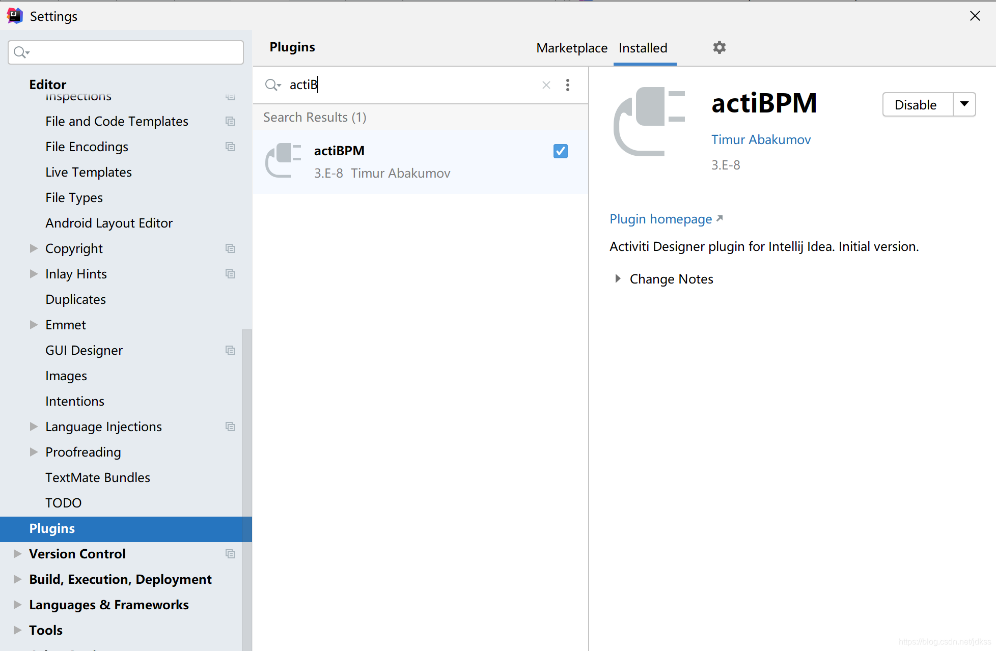Expand Languages & Frameworks section
This screenshot has width=996, height=651.
17,605
